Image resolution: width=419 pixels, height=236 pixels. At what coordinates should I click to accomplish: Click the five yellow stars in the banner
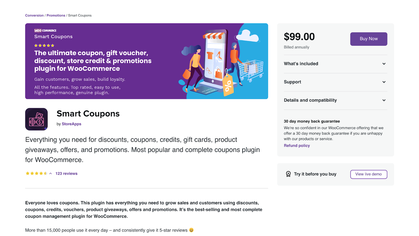[44, 46]
